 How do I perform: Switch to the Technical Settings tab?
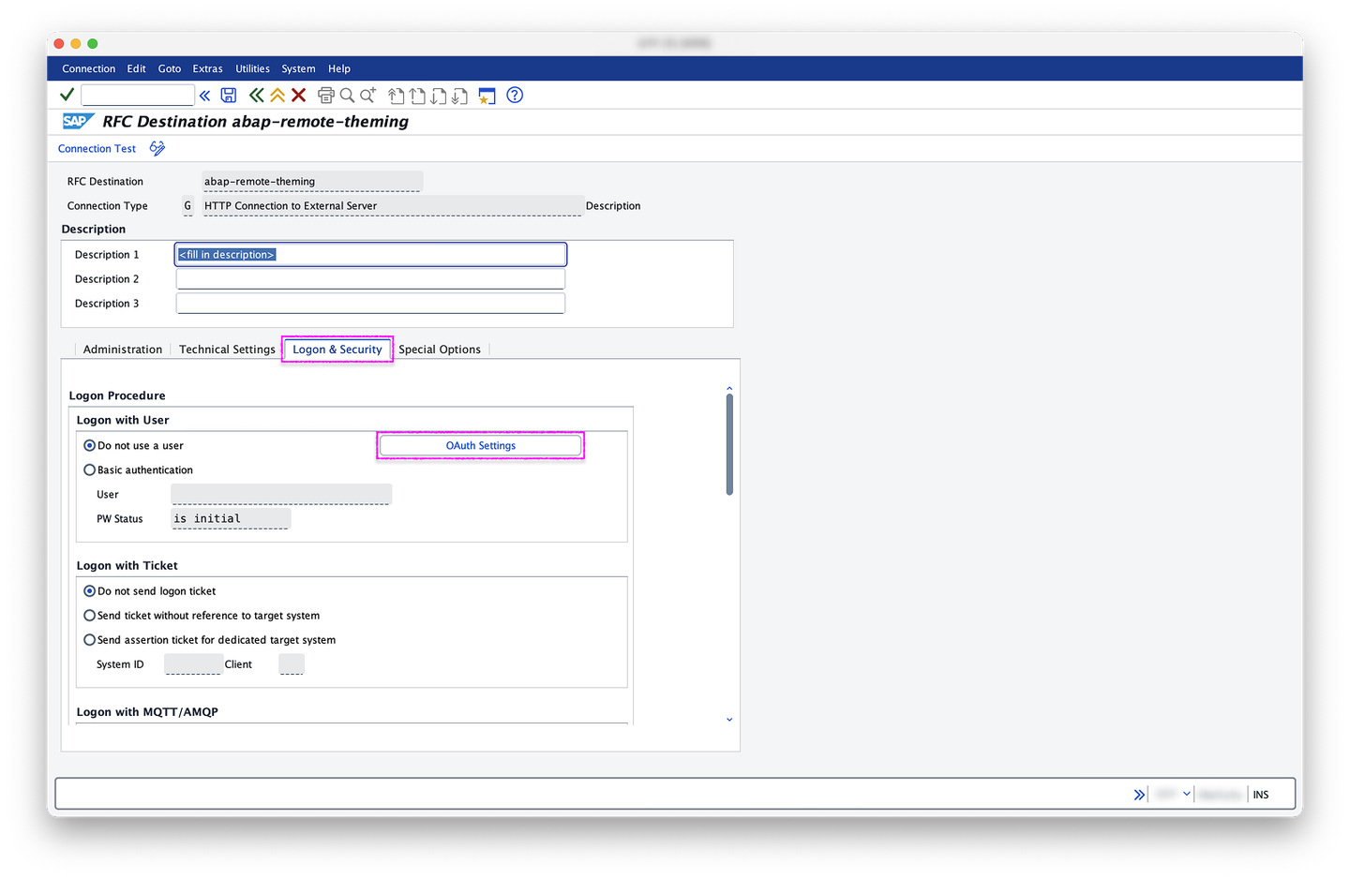pos(227,350)
